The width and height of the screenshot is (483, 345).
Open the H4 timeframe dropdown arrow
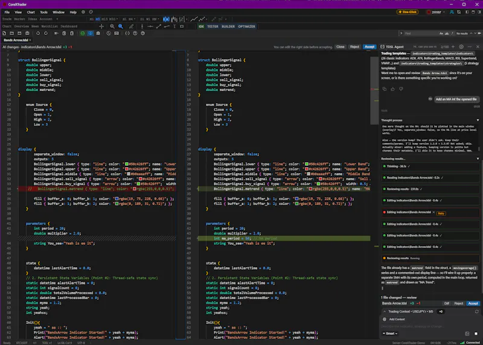click(x=135, y=19)
